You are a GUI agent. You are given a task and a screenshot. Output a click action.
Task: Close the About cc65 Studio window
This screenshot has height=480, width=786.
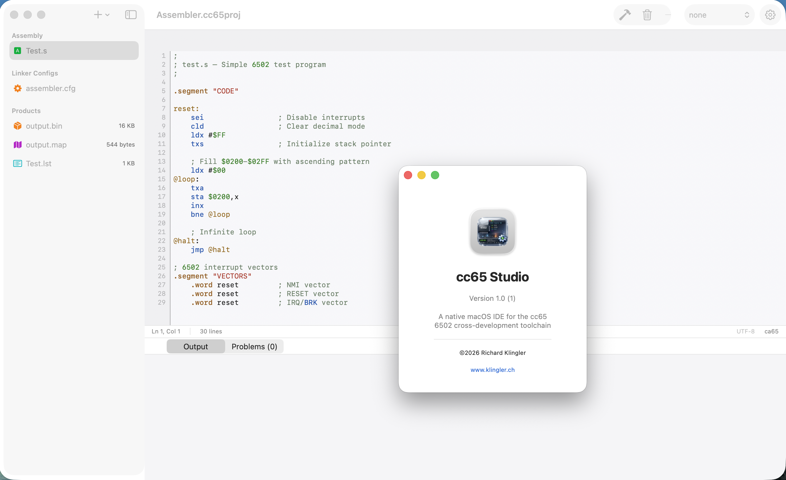[408, 175]
